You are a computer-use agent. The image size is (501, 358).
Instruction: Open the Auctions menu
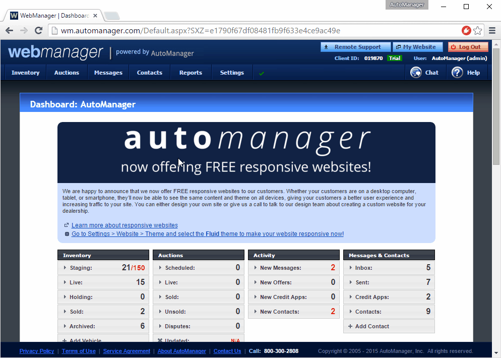point(67,73)
